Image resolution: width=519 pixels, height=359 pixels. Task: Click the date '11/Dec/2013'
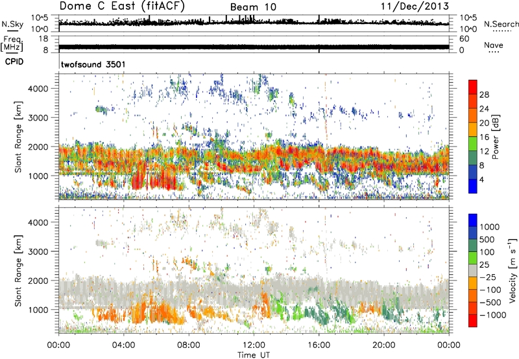click(x=415, y=6)
